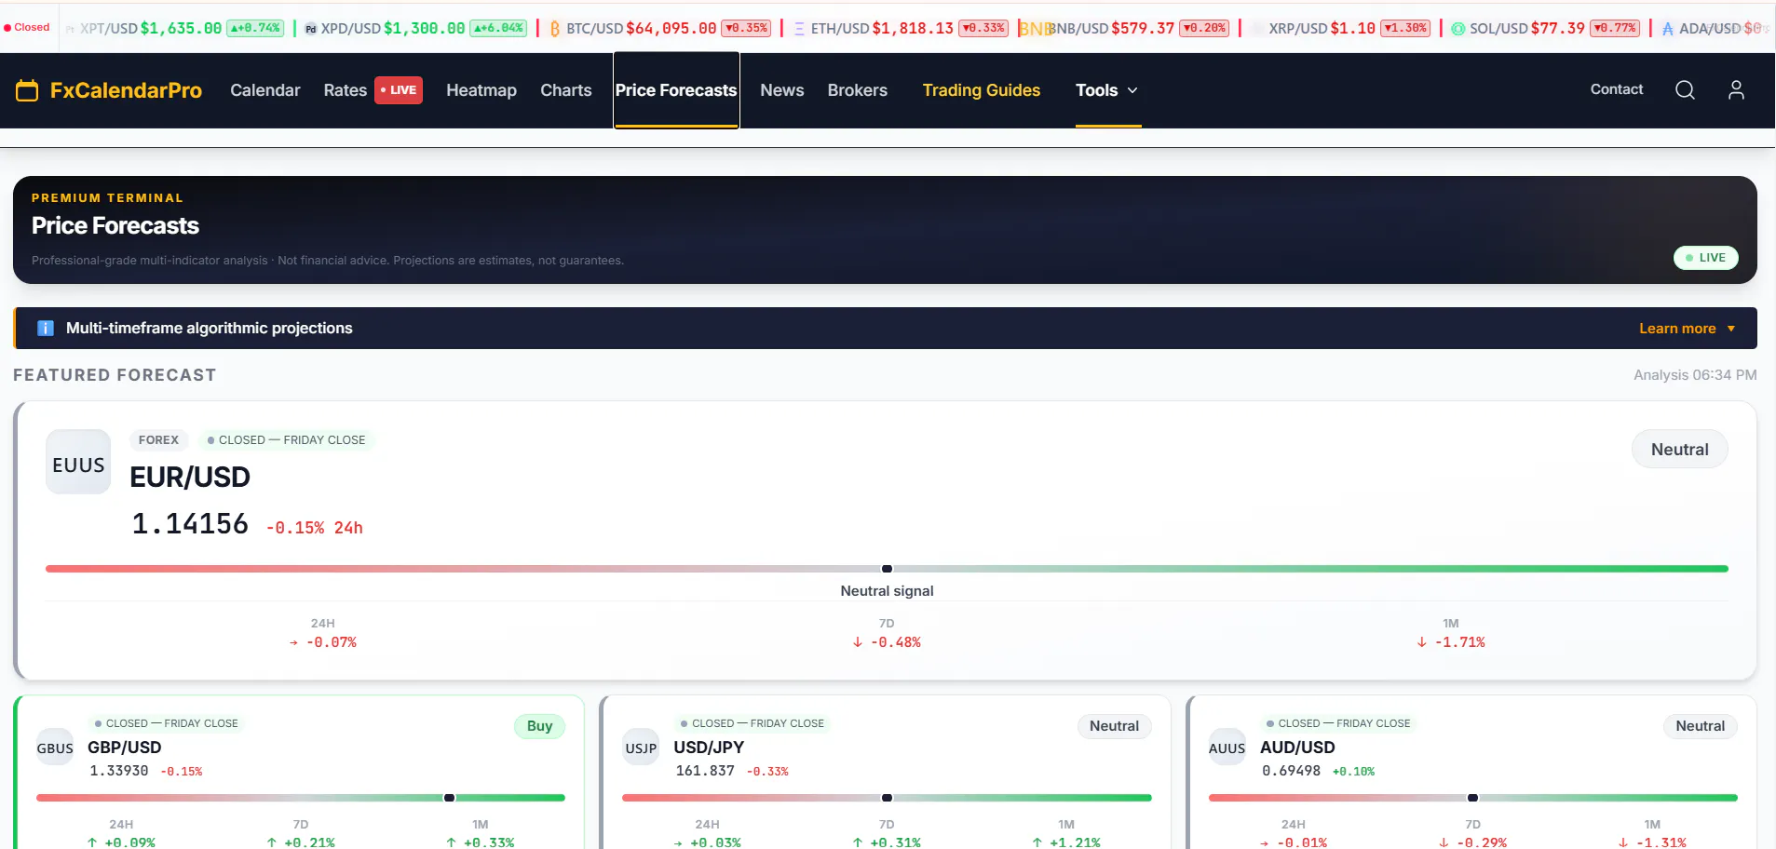
Task: Click the USD/JPY signal gauge marker
Action: (887, 798)
